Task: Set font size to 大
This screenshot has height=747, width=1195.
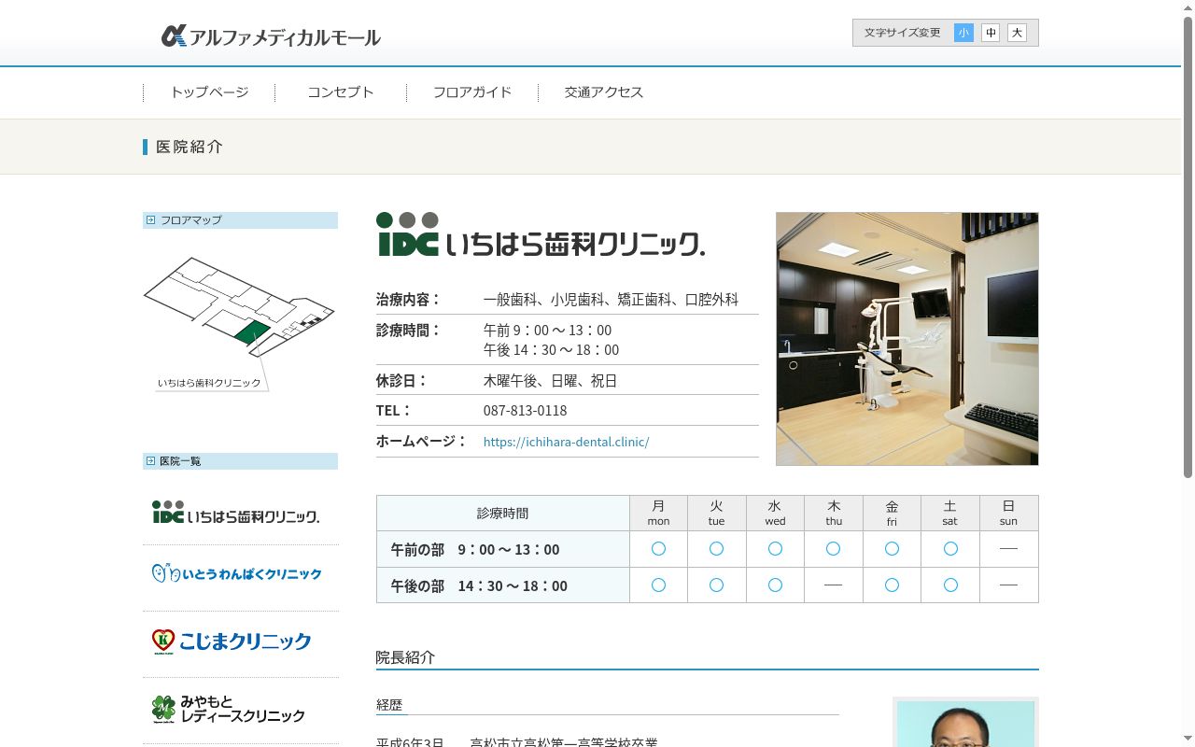Action: (x=1017, y=33)
